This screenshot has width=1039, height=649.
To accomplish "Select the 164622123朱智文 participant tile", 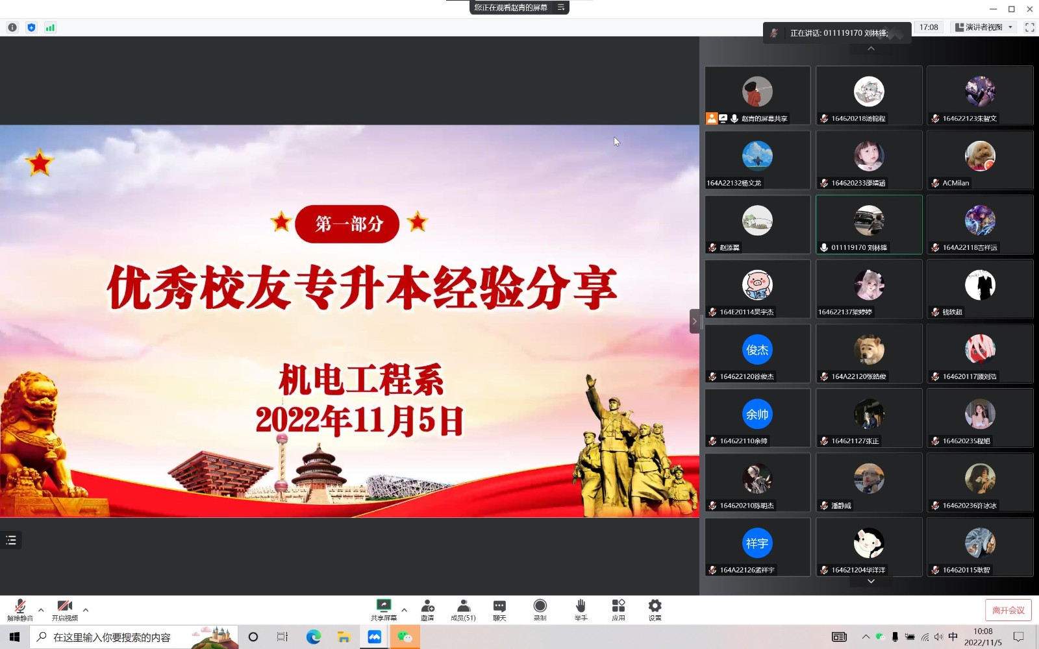I will [x=980, y=95].
